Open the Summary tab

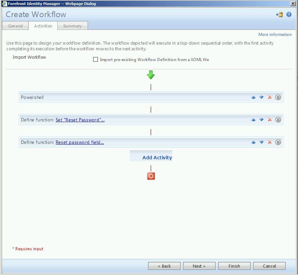click(x=73, y=26)
